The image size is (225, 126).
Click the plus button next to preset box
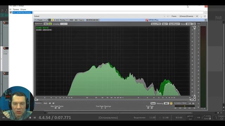point(168,16)
